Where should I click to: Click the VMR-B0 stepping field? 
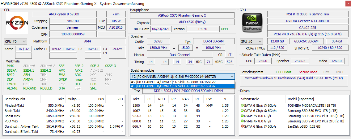pyautogui.click(x=73, y=21)
